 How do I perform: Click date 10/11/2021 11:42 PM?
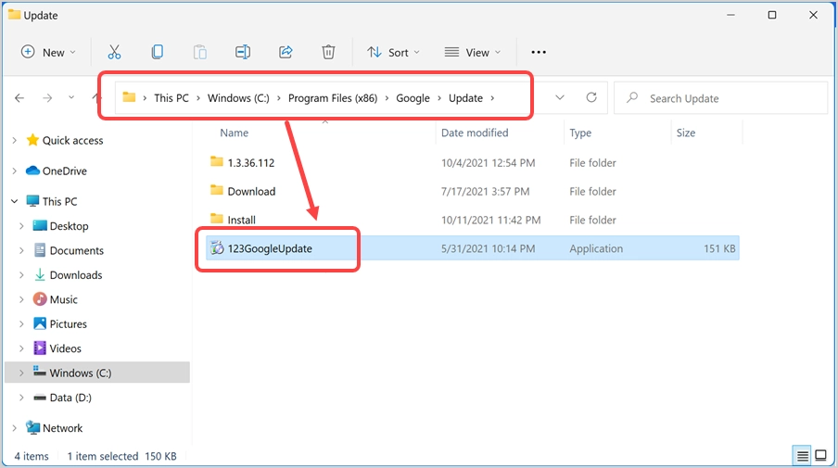click(x=490, y=220)
